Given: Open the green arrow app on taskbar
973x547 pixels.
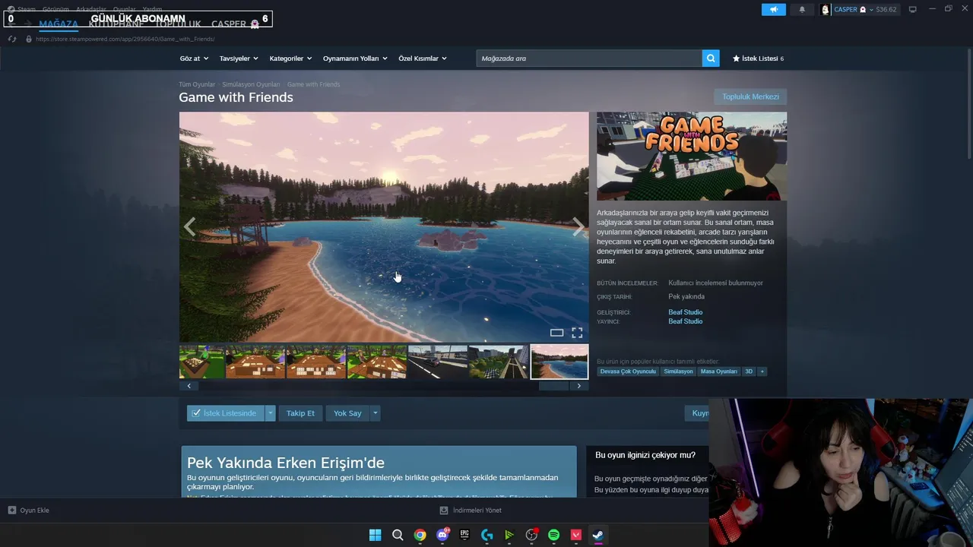Looking at the screenshot, I should [509, 535].
